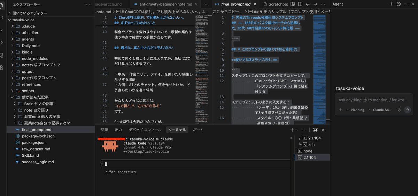Send the Agent message with arrow button
This screenshot has width=418, height=196.
[x=408, y=110]
